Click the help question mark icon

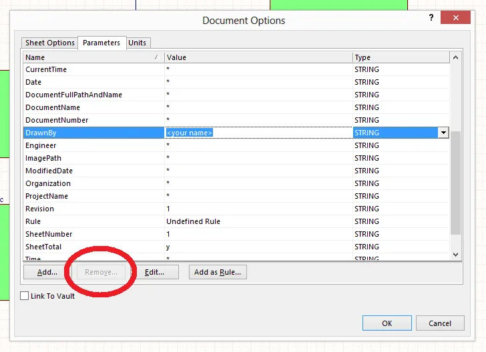(432, 18)
